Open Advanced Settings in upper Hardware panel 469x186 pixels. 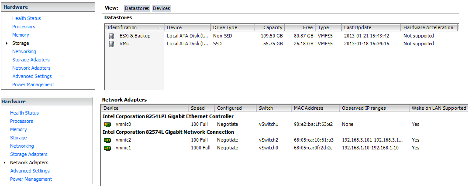[x=32, y=76]
